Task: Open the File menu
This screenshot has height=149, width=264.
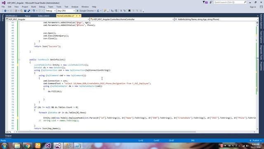Action: [3, 7]
